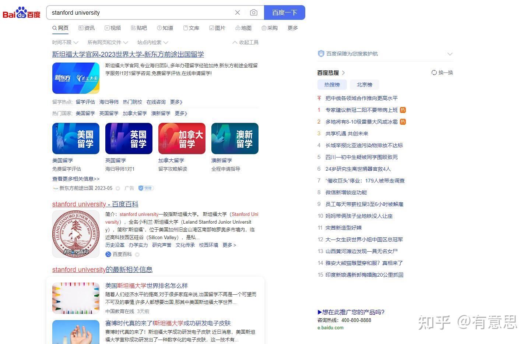The height and width of the screenshot is (344, 531).
Task: Open the 热门院校 link
Action: coord(133,102)
